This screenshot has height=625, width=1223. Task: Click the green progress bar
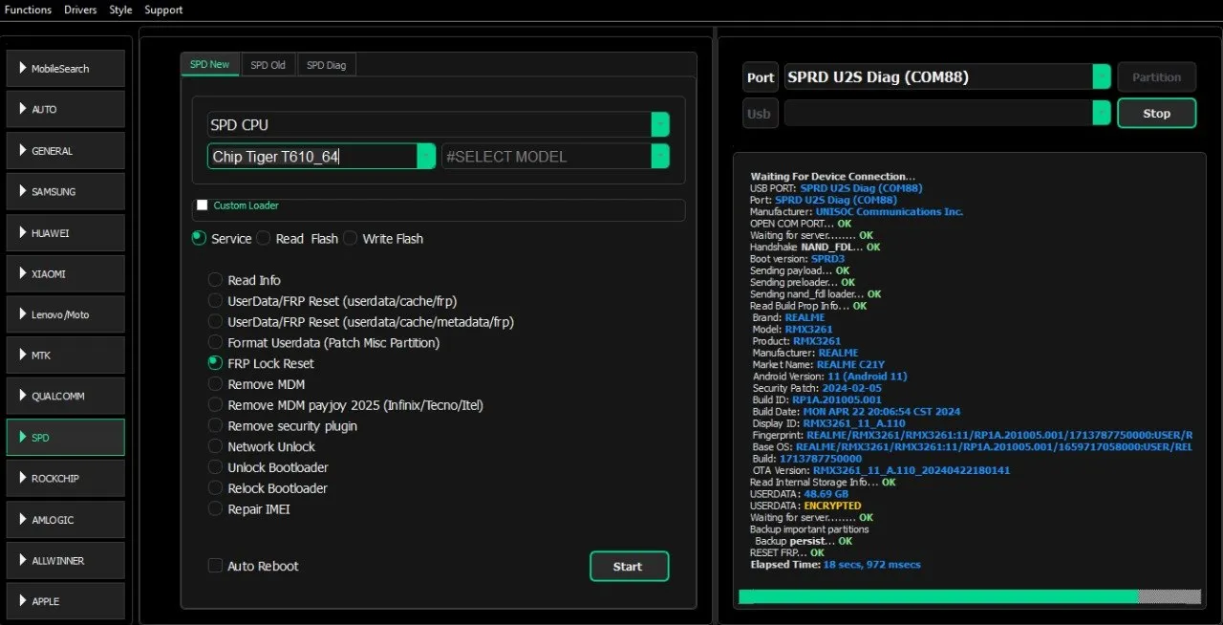coord(936,596)
